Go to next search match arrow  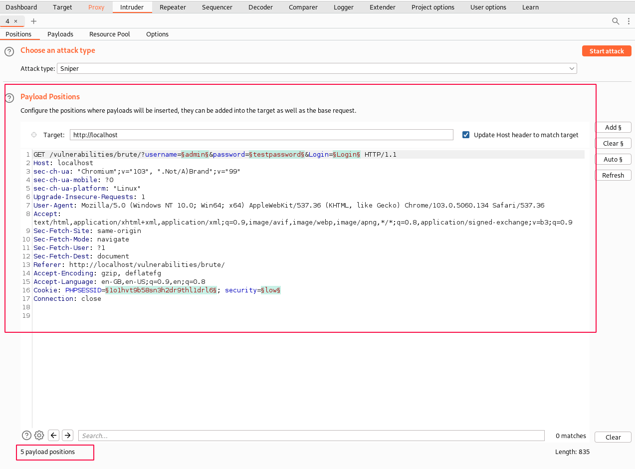coord(68,436)
